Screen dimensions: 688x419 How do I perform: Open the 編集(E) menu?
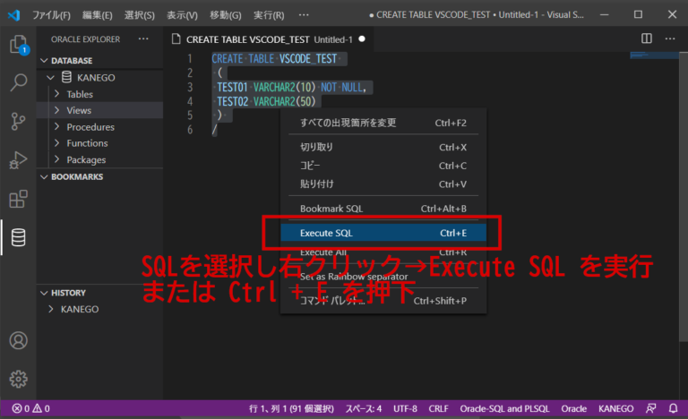pyautogui.click(x=97, y=15)
